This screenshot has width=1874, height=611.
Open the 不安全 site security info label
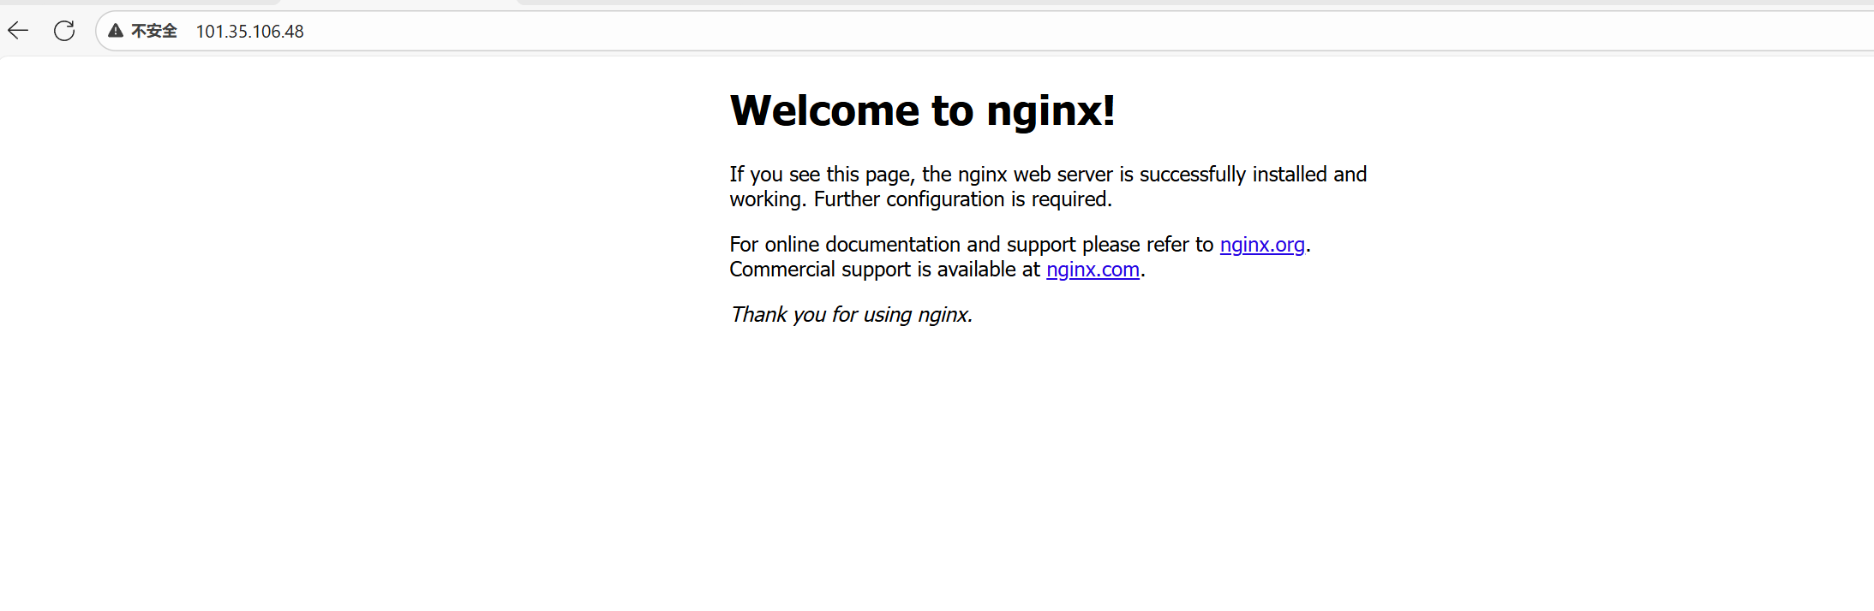point(154,31)
